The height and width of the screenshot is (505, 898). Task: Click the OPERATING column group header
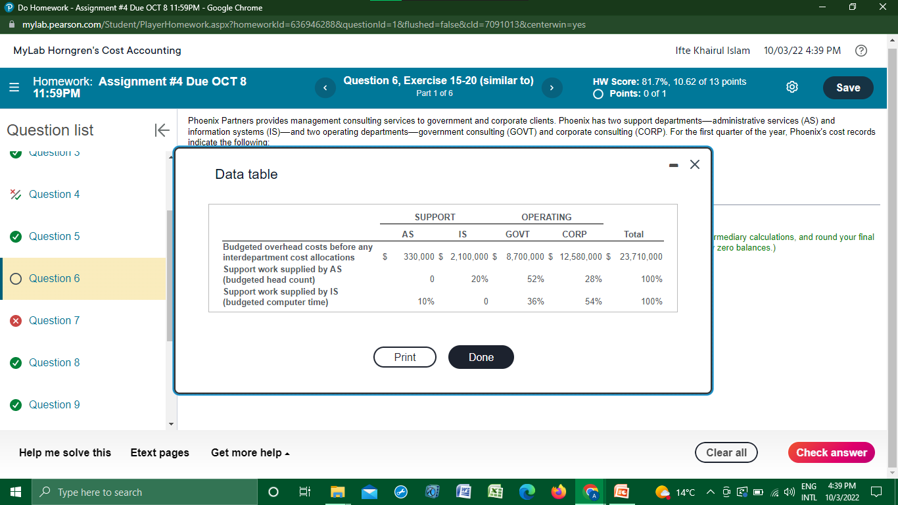[x=546, y=217]
